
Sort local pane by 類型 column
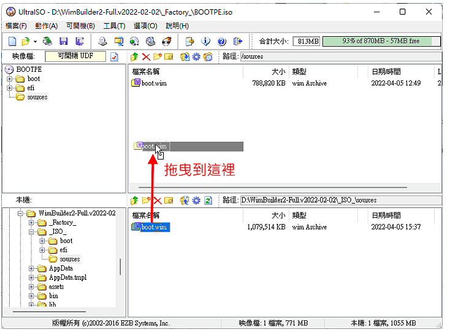pos(323,215)
